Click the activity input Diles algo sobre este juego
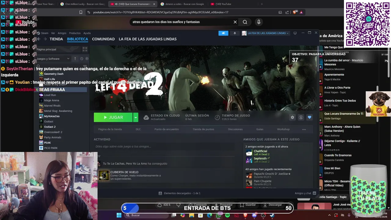The image size is (391, 220). (164, 146)
